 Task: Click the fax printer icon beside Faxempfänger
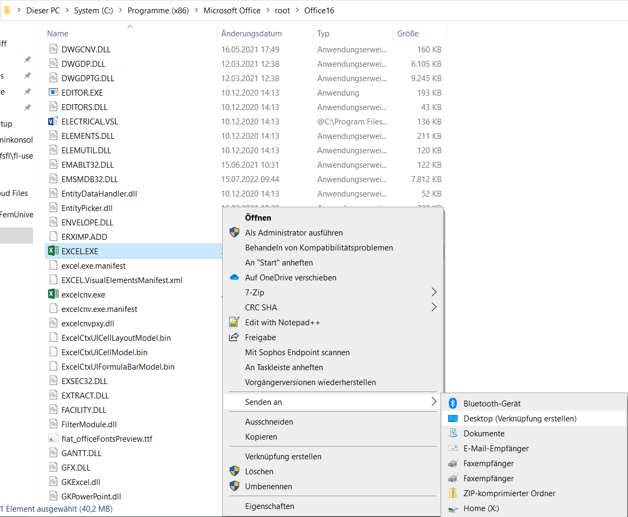pyautogui.click(x=453, y=463)
